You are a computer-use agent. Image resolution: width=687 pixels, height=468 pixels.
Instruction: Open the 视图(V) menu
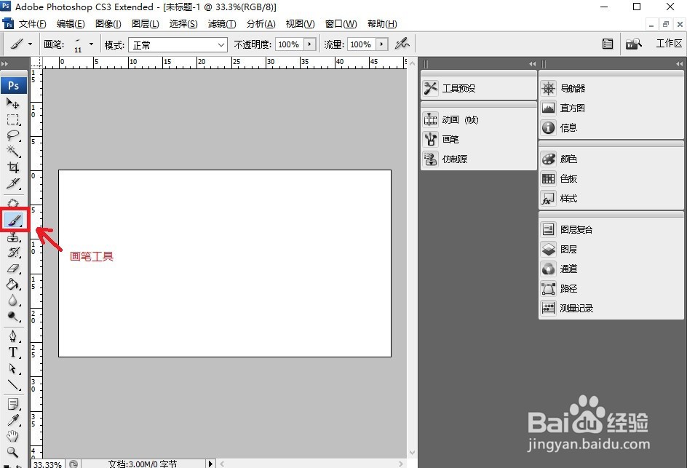click(300, 24)
